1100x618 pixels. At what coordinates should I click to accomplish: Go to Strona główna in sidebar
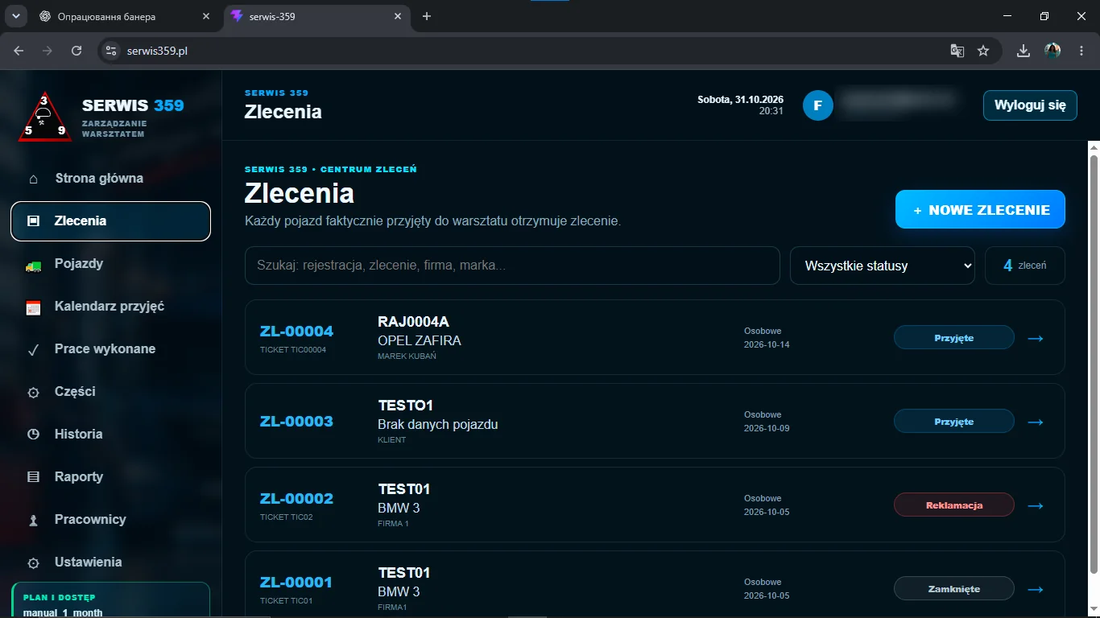pos(110,179)
